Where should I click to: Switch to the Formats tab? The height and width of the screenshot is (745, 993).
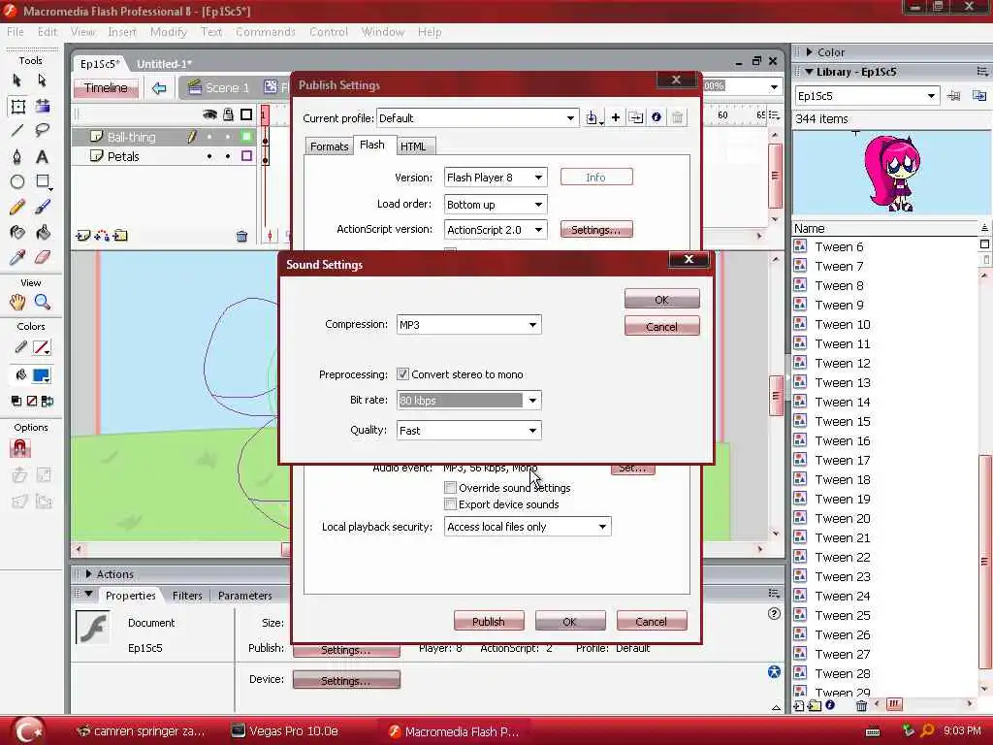pos(329,146)
